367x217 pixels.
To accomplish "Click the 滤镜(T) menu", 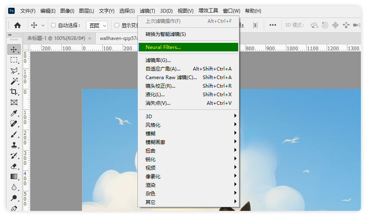I will point(148,11).
